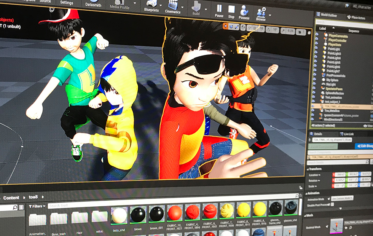This screenshot has height=236, width=373.
Task: Expand Media Profile dropdown arrow
Action: [135, 3]
